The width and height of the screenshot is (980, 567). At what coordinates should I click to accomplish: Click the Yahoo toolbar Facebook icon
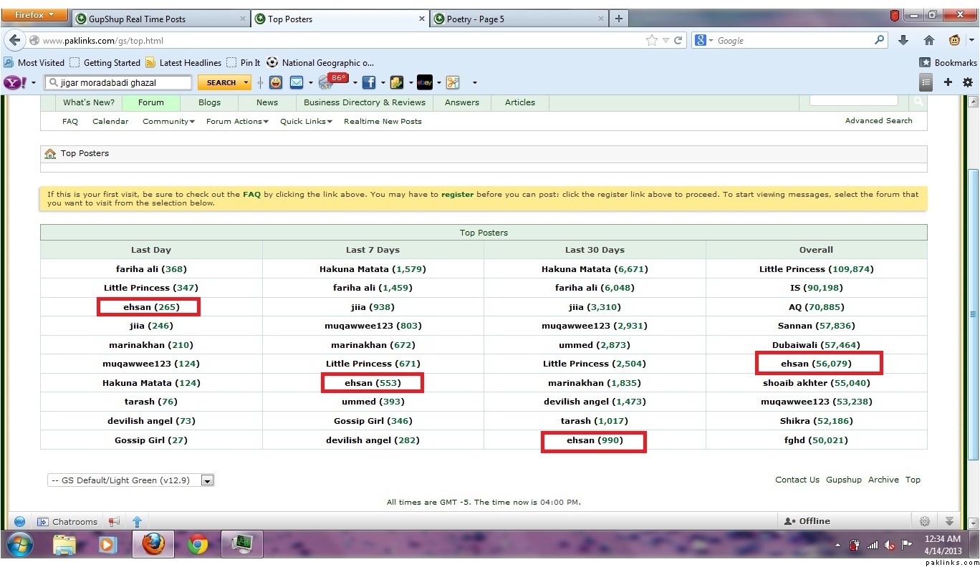coord(369,82)
